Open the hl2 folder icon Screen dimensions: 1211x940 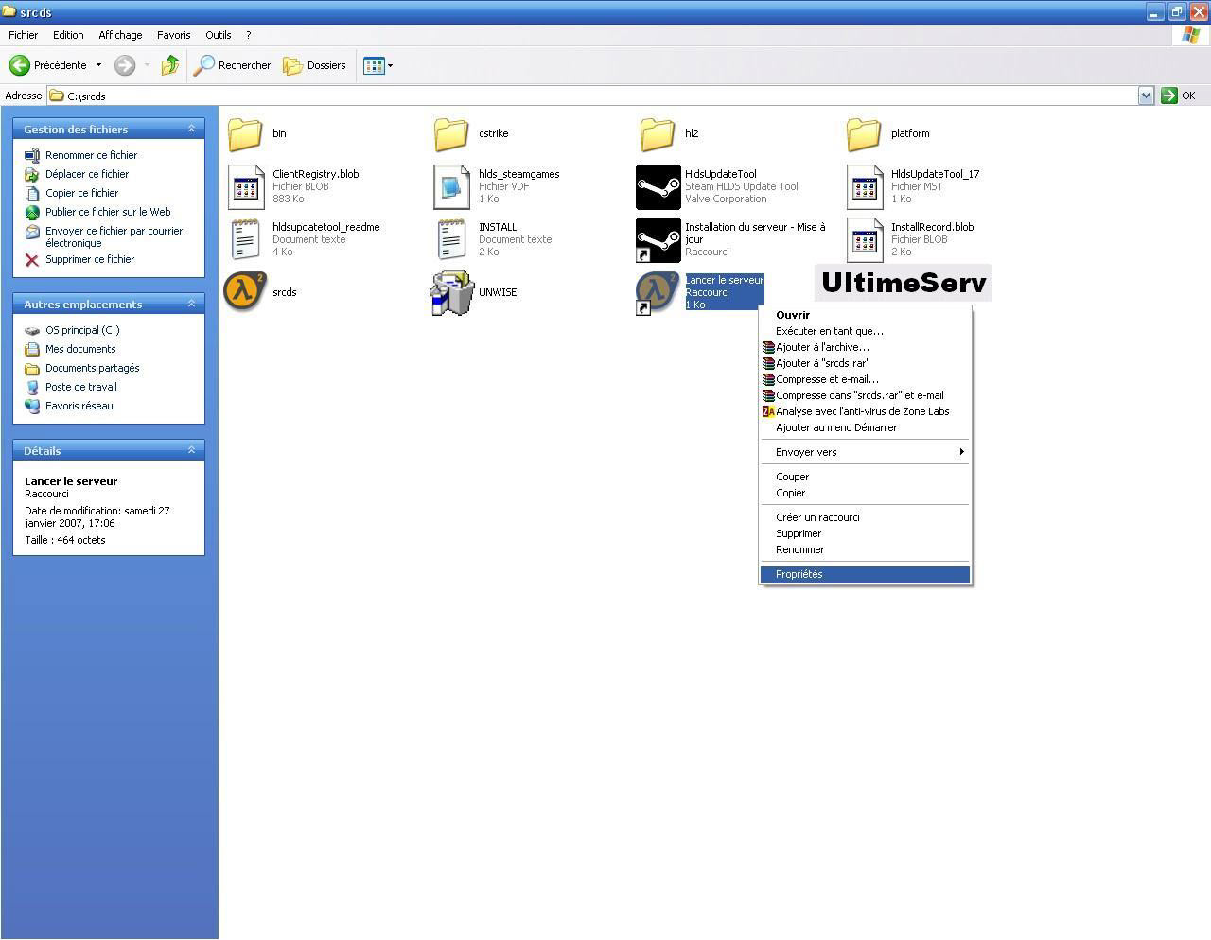tap(658, 133)
